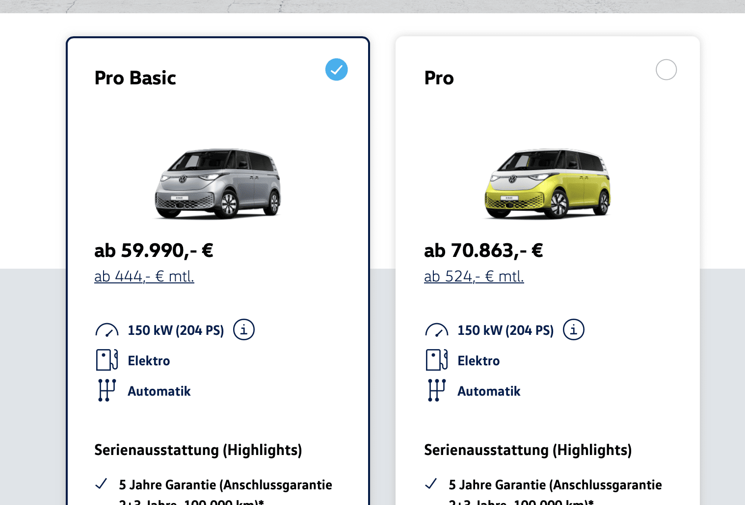Click speedometer icon on Pro Basic card
745x505 pixels.
pos(106,330)
